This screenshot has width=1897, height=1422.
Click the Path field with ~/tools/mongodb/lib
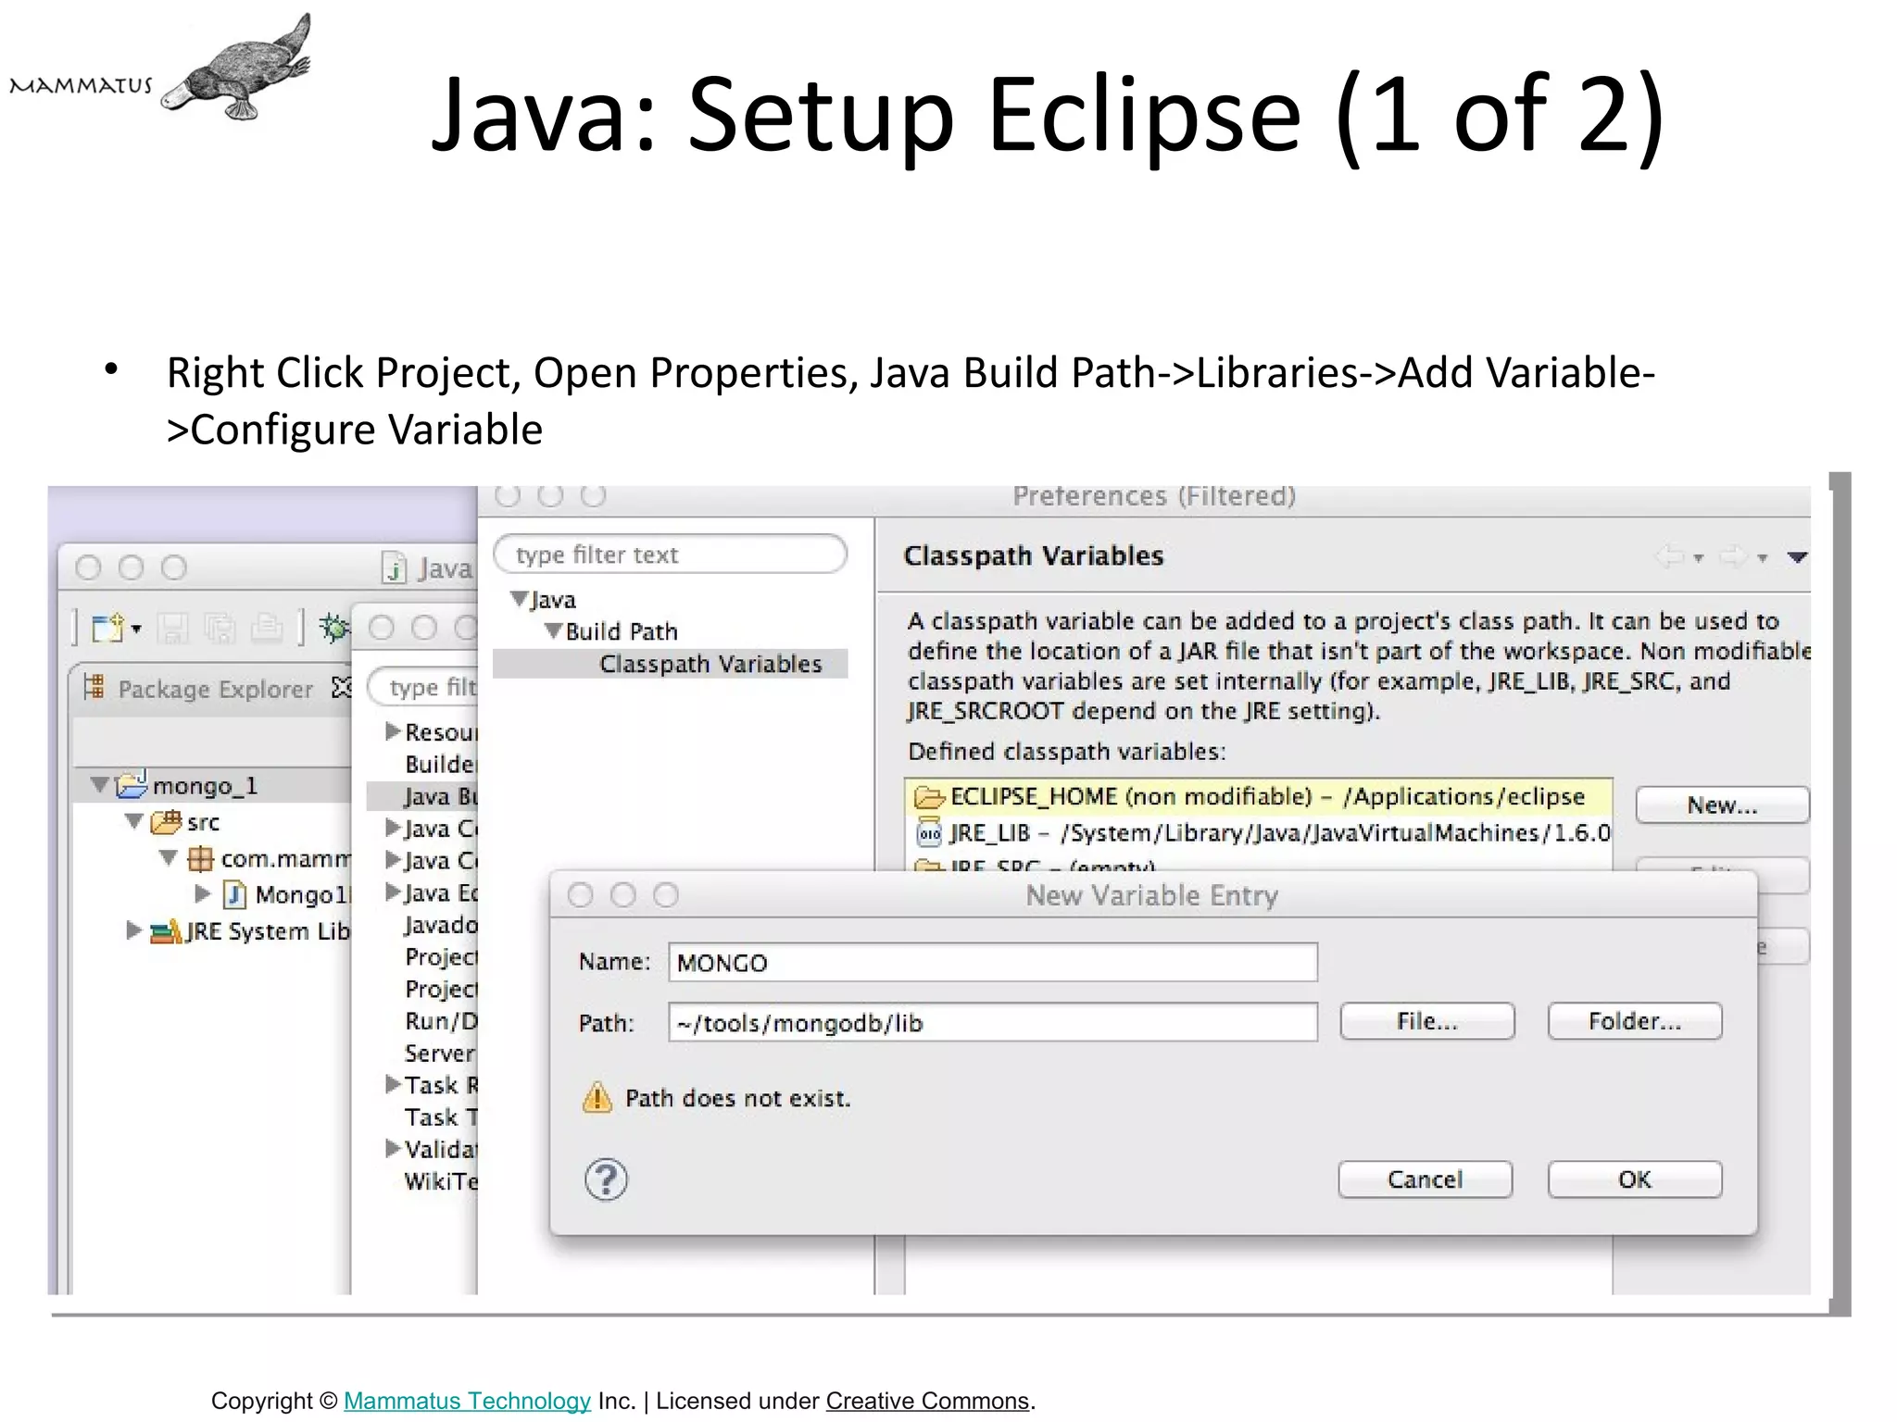(993, 1023)
